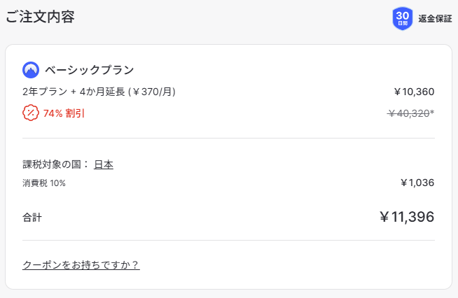This screenshot has height=298, width=458.
Task: Click the red discount percent badge icon
Action: pos(31,113)
